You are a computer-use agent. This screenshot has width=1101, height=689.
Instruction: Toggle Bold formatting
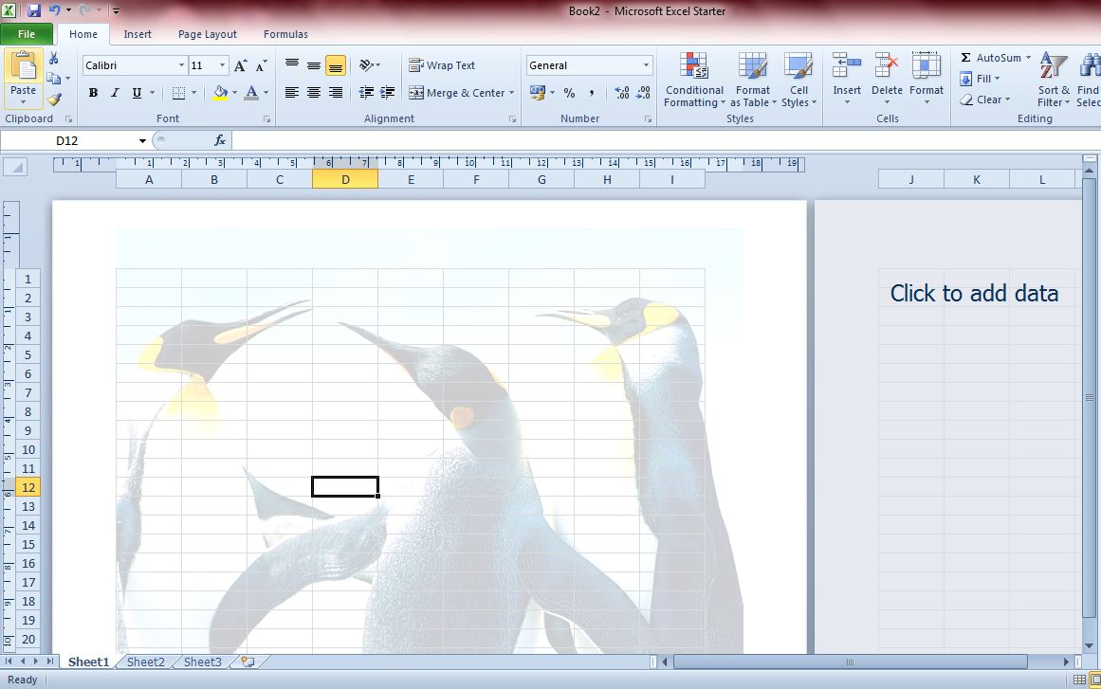(93, 93)
